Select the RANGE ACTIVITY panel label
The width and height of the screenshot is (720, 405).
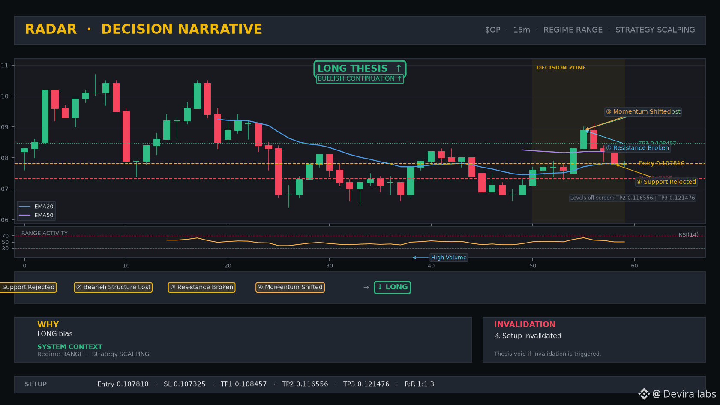click(x=45, y=233)
